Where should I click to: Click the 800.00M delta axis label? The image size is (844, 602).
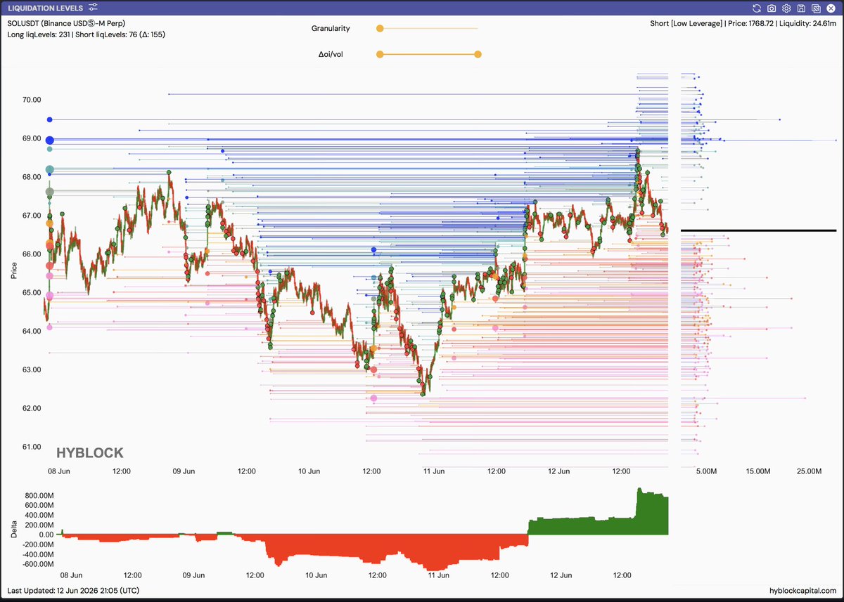39,495
